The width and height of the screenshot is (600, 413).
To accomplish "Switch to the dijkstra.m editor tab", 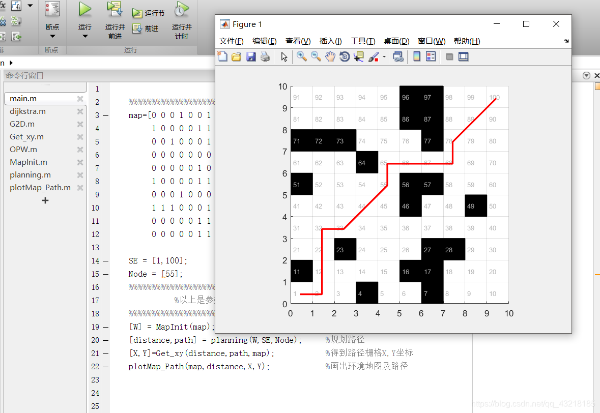I will click(x=27, y=111).
